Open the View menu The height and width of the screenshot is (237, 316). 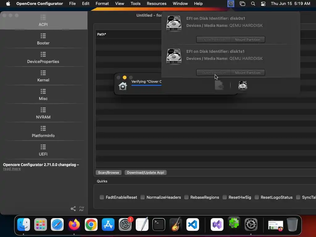pyautogui.click(x=119, y=4)
